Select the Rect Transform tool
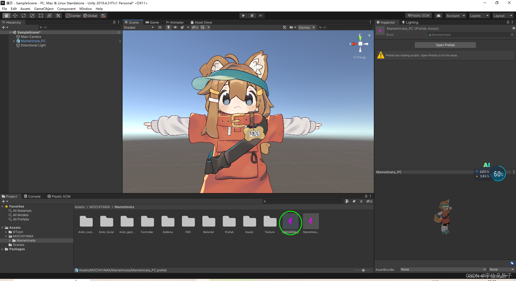Image resolution: width=516 pixels, height=281 pixels. [41, 15]
